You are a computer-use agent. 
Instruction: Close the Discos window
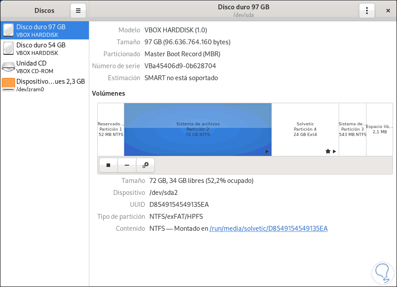click(x=388, y=10)
